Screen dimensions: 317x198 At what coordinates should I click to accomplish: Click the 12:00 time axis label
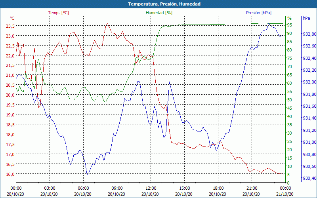(x=151, y=188)
